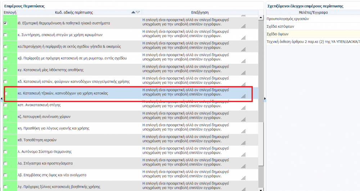Click the Επεξήγηση column header
The image size is (360, 191).
click(200, 13)
